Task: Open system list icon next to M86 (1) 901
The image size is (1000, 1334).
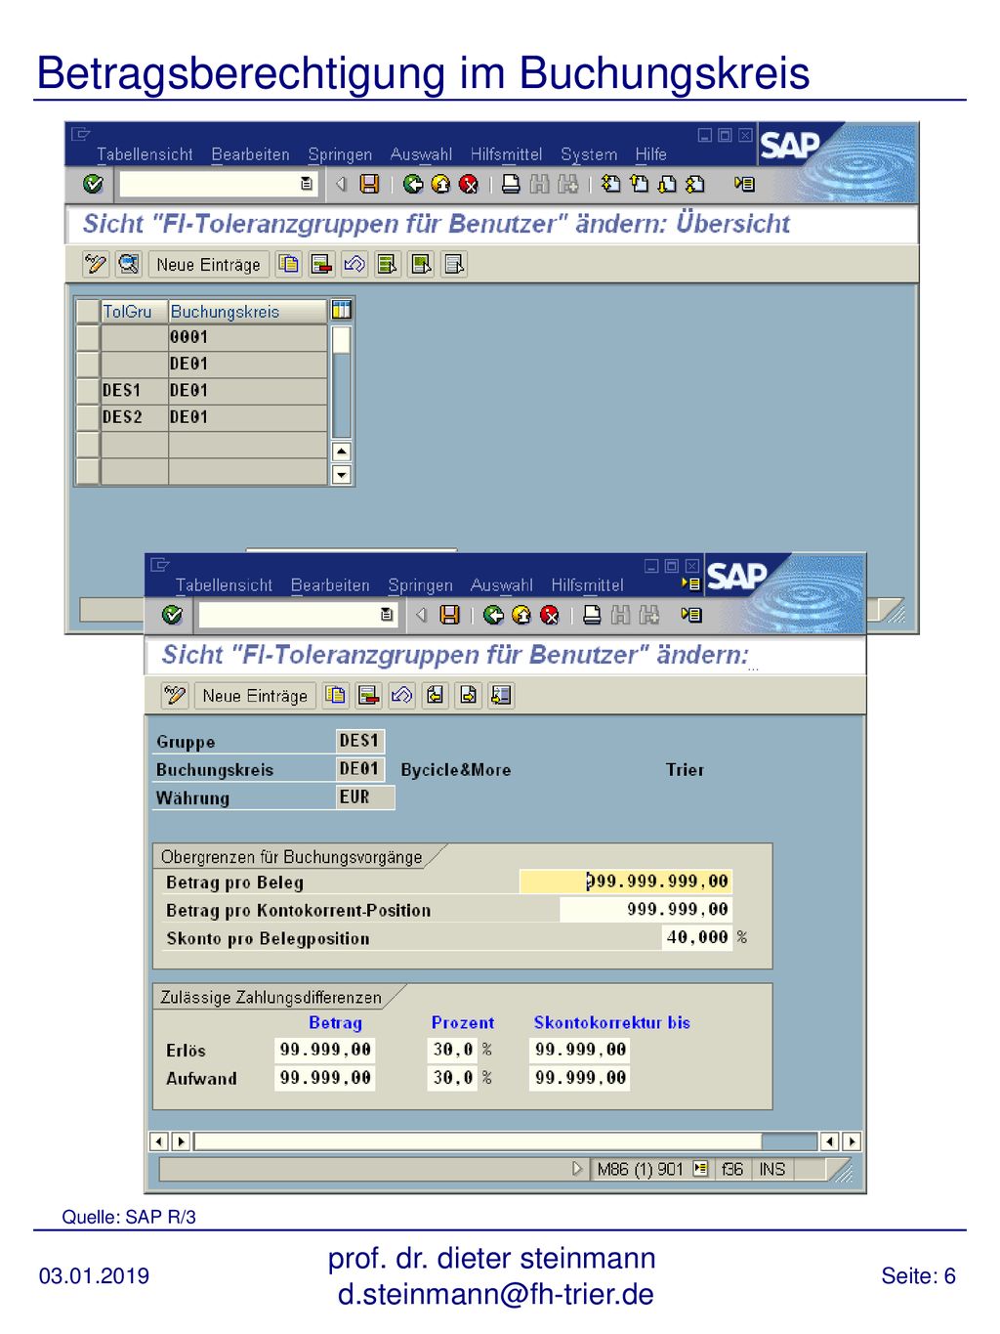Action: tap(700, 1168)
